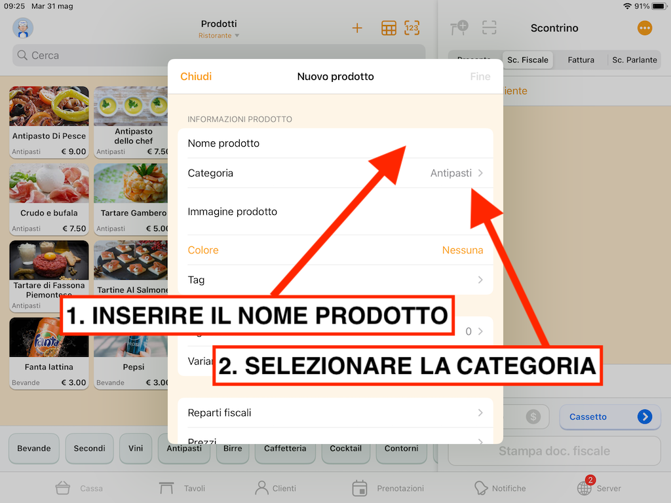Tap the Cassetto button
The height and width of the screenshot is (503, 671).
coord(610,417)
